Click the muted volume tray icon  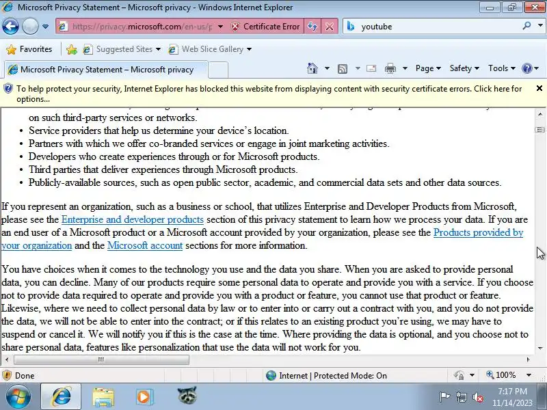point(477,397)
